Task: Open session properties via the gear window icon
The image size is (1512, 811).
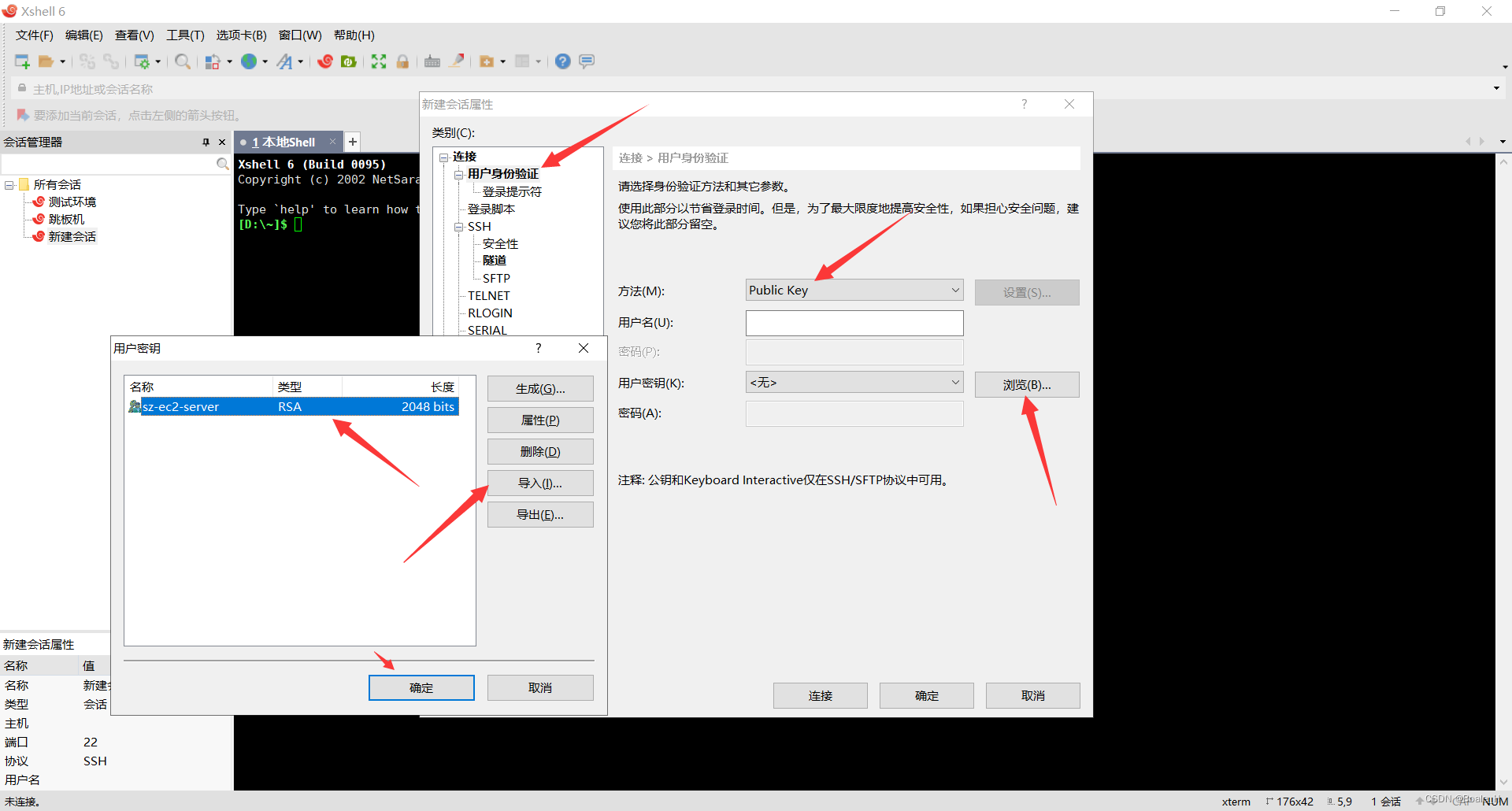Action: pos(142,61)
